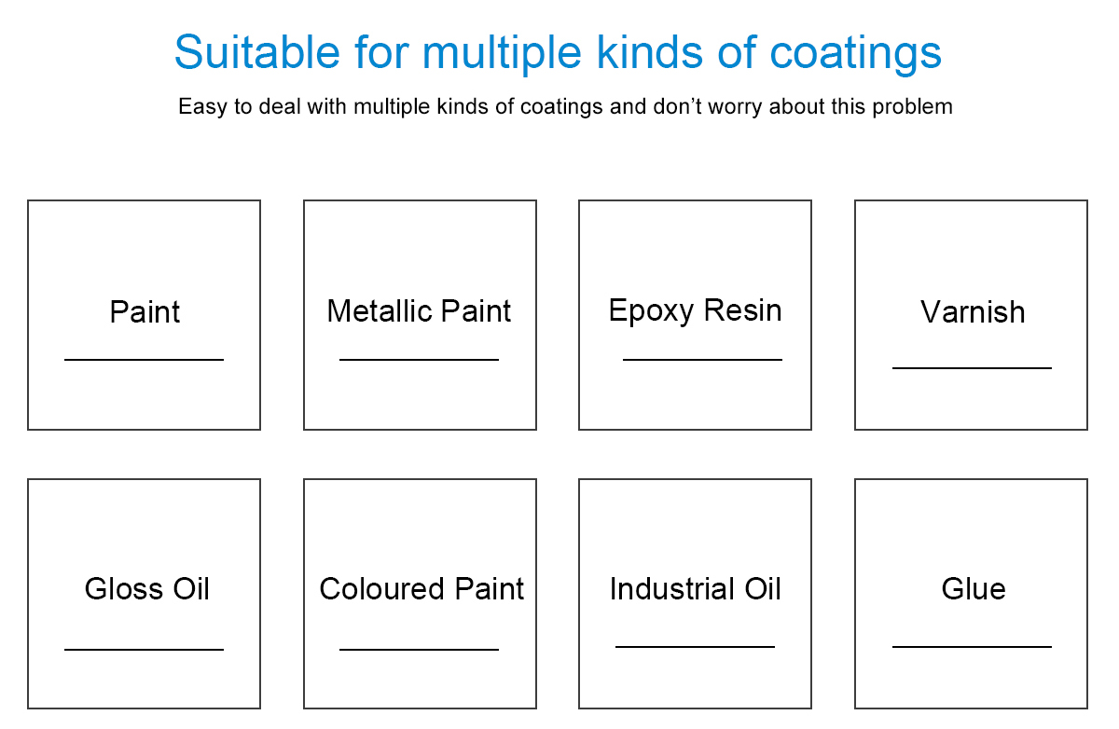Click the Metallic Paint box
The height and width of the screenshot is (729, 1119).
[420, 315]
